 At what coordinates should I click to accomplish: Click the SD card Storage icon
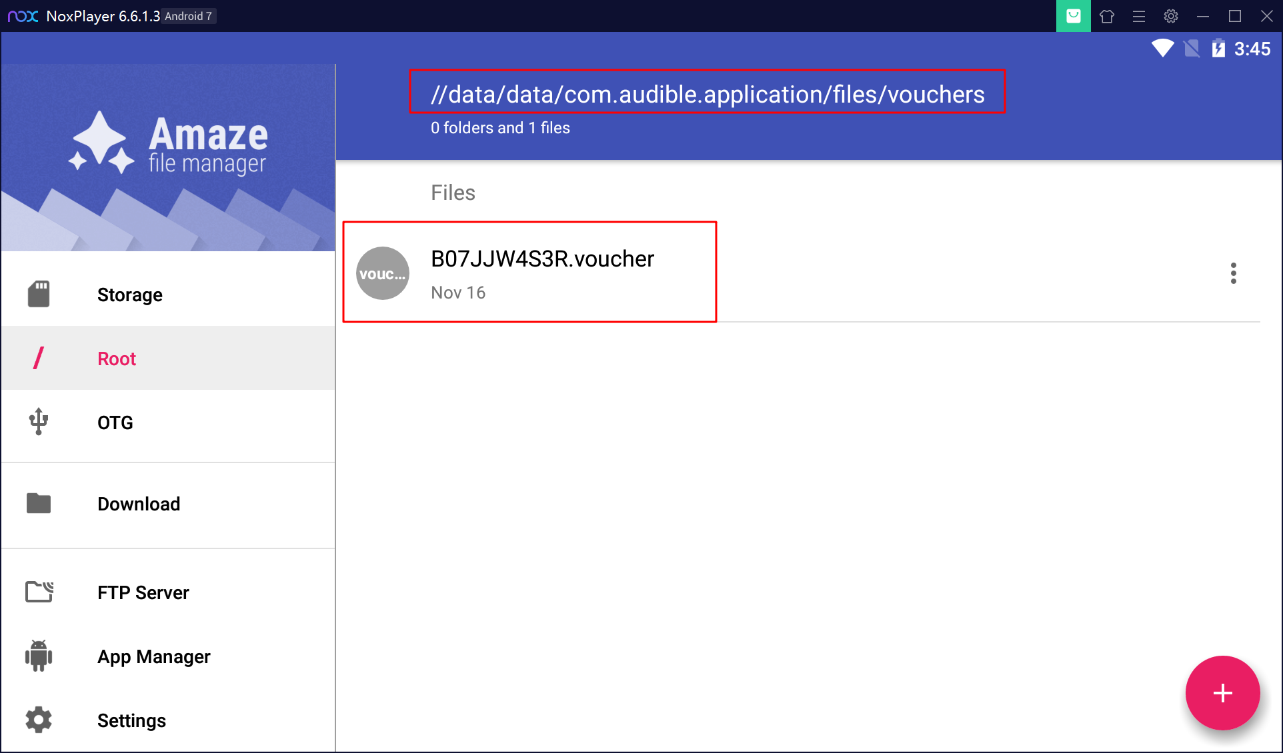tap(39, 294)
